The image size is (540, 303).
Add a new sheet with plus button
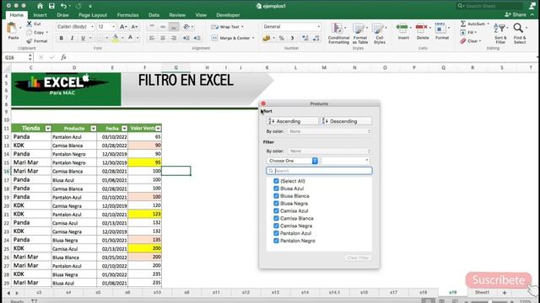point(505,293)
